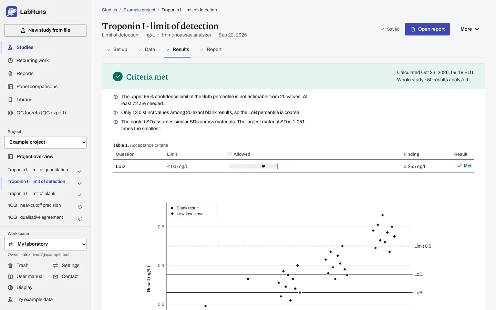The image size is (496, 310).
Task: Follow the Studies breadcrumb link
Action: [110, 10]
